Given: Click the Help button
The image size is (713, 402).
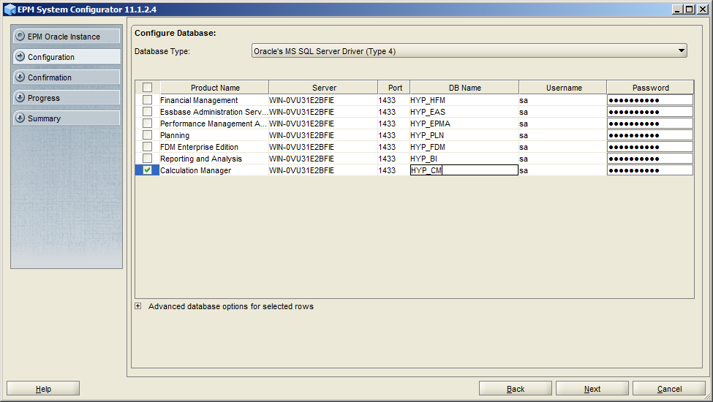Looking at the screenshot, I should coord(43,388).
